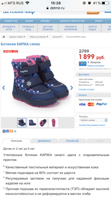111x198 pixels.
Task: Select the pink sole thumbnail image
Action: (x=54, y=123)
